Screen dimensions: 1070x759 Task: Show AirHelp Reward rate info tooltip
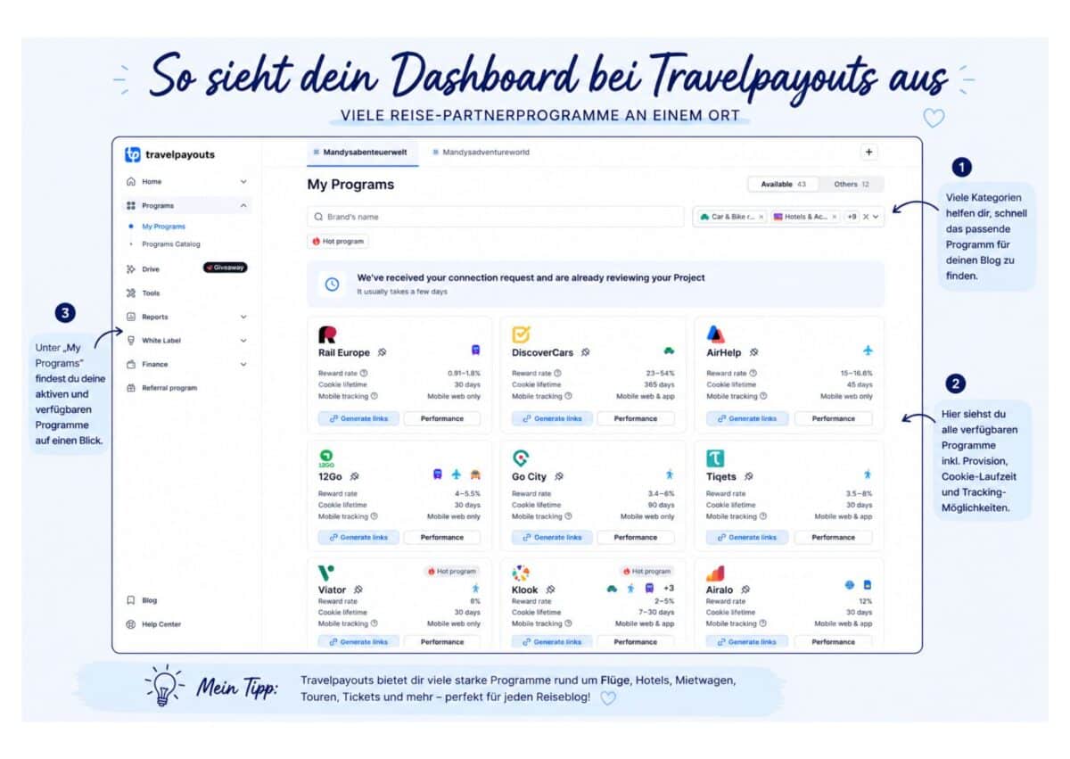pyautogui.click(x=753, y=374)
